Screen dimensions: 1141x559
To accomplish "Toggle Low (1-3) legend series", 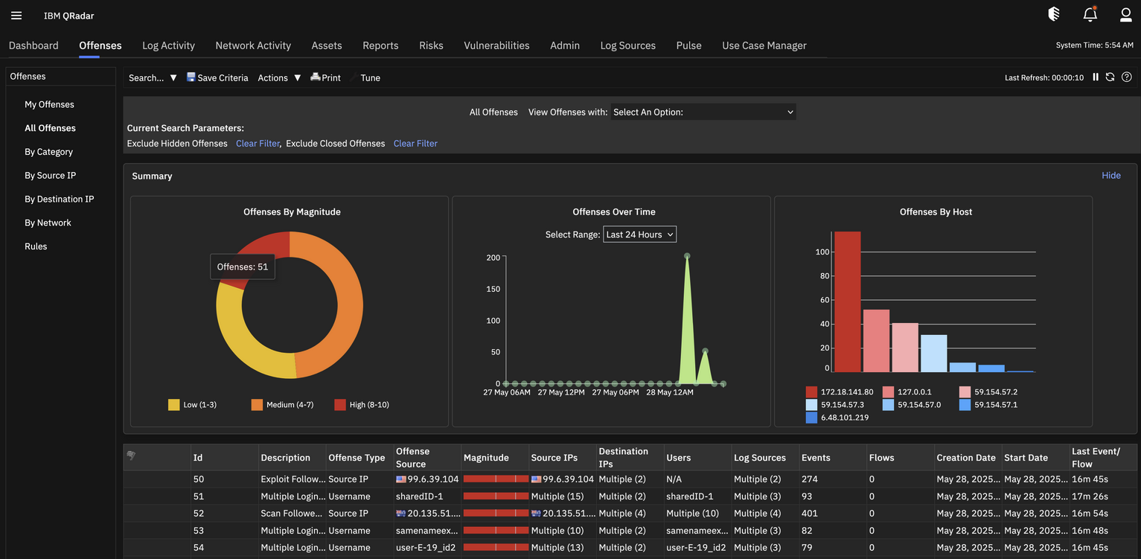I will coord(192,405).
